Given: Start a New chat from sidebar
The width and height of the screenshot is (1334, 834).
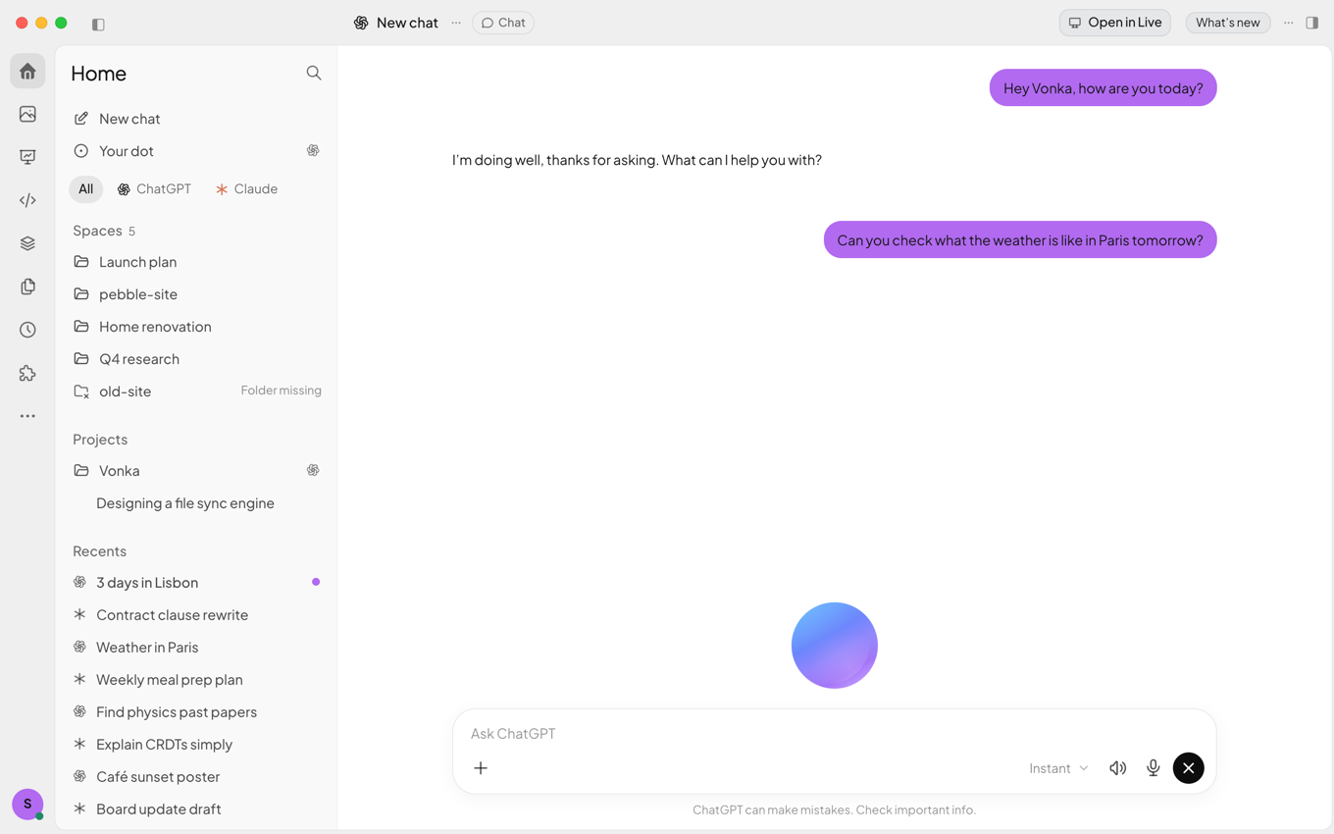Looking at the screenshot, I should (196, 119).
